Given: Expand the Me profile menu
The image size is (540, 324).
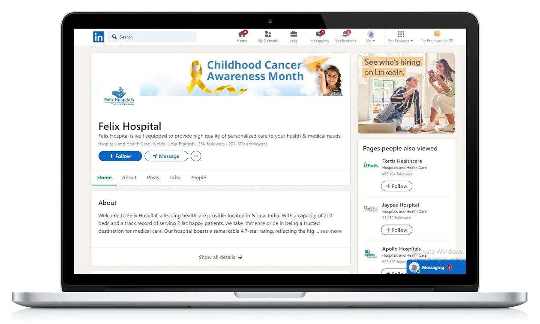Looking at the screenshot, I should tap(371, 36).
